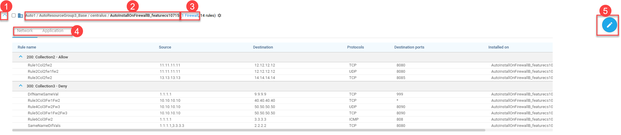Click the Protocols column header

356,47
